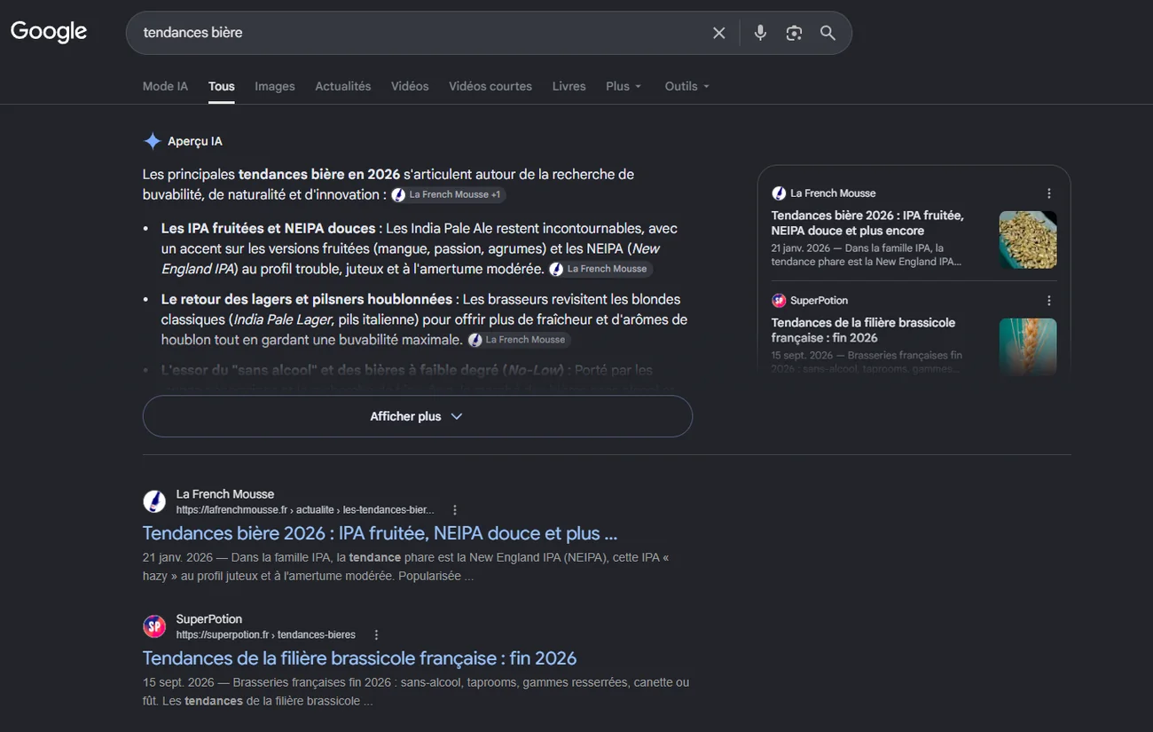The width and height of the screenshot is (1153, 732).
Task: Go to the Actualités tab
Action: point(343,86)
